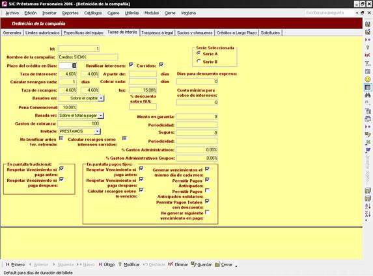This screenshot has width=373, height=276.
Task: Click the filter funnel icon in sidebar
Action: 368,64
